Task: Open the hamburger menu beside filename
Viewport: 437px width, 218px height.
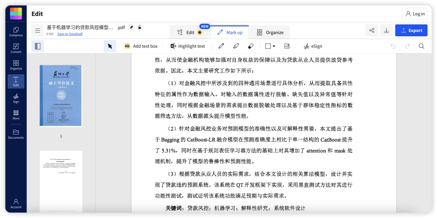Action: [38, 31]
